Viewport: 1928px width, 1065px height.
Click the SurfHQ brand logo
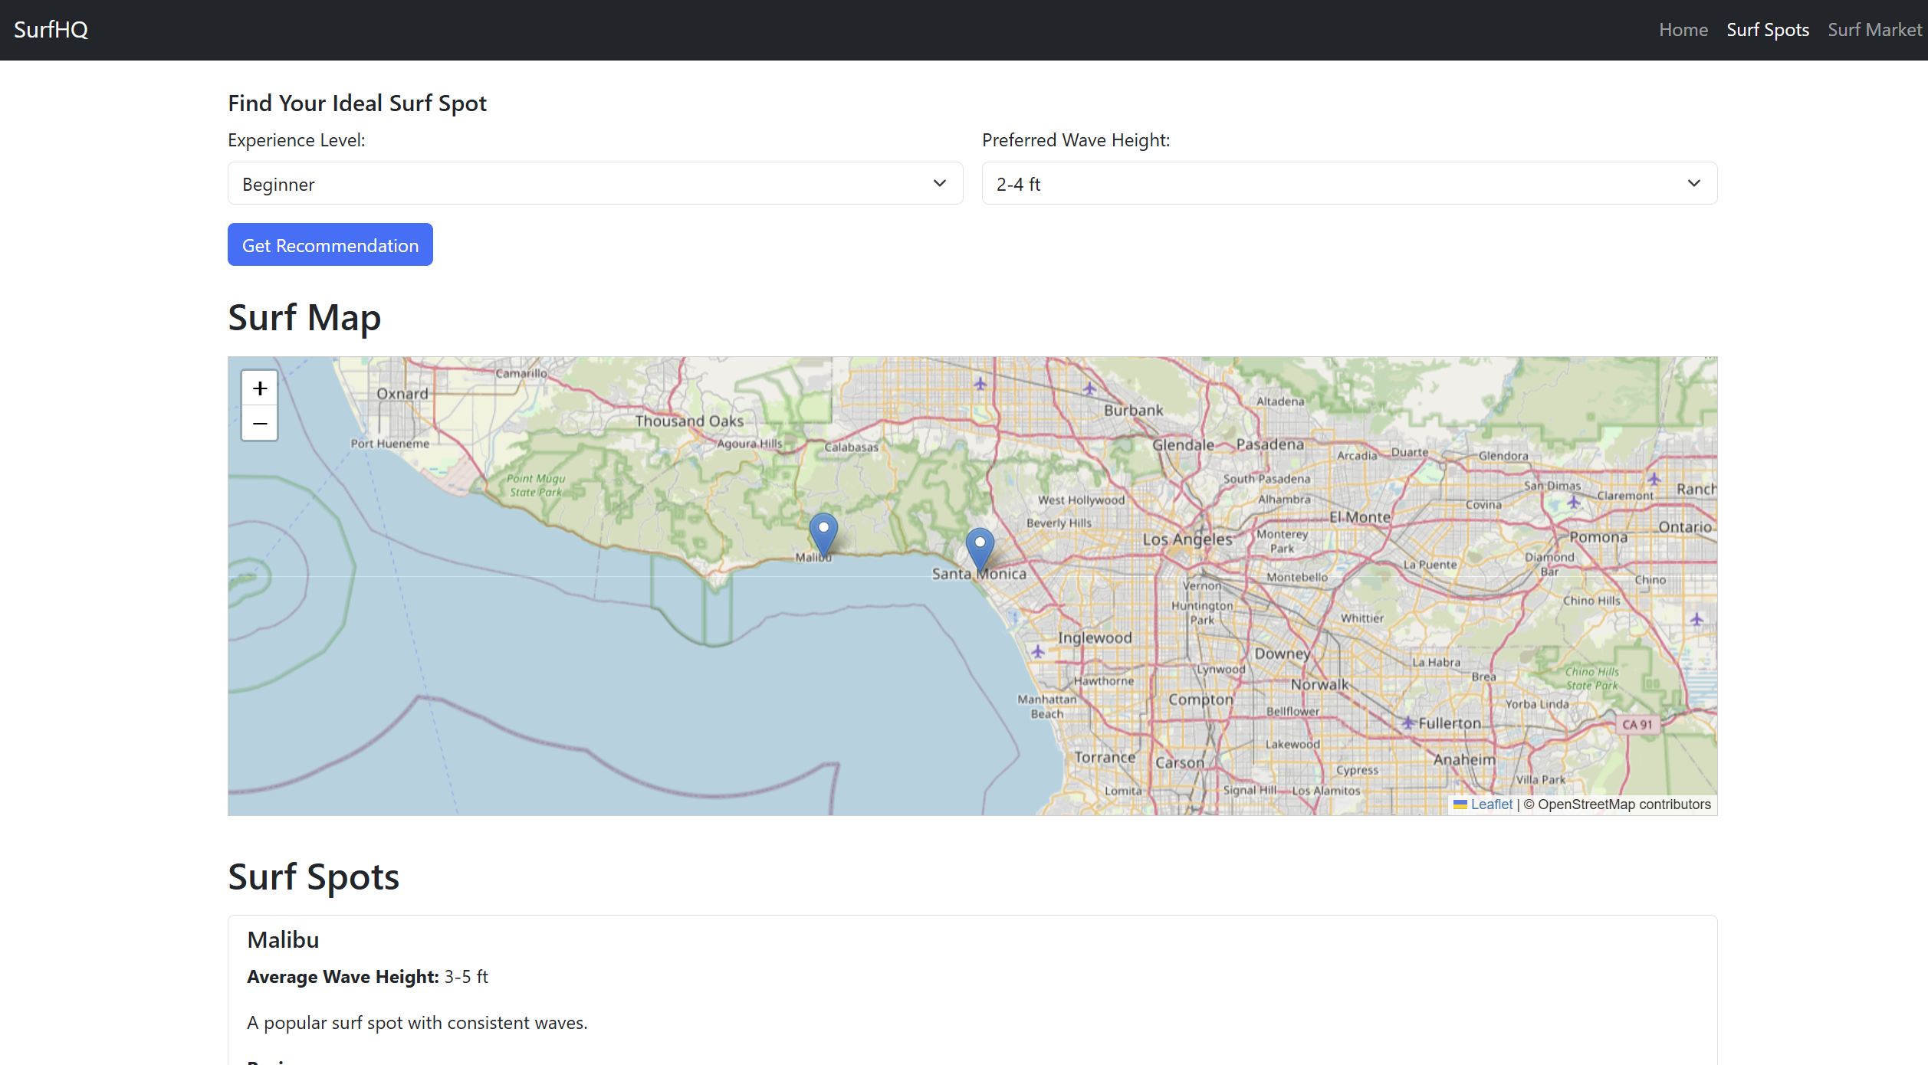pyautogui.click(x=51, y=30)
